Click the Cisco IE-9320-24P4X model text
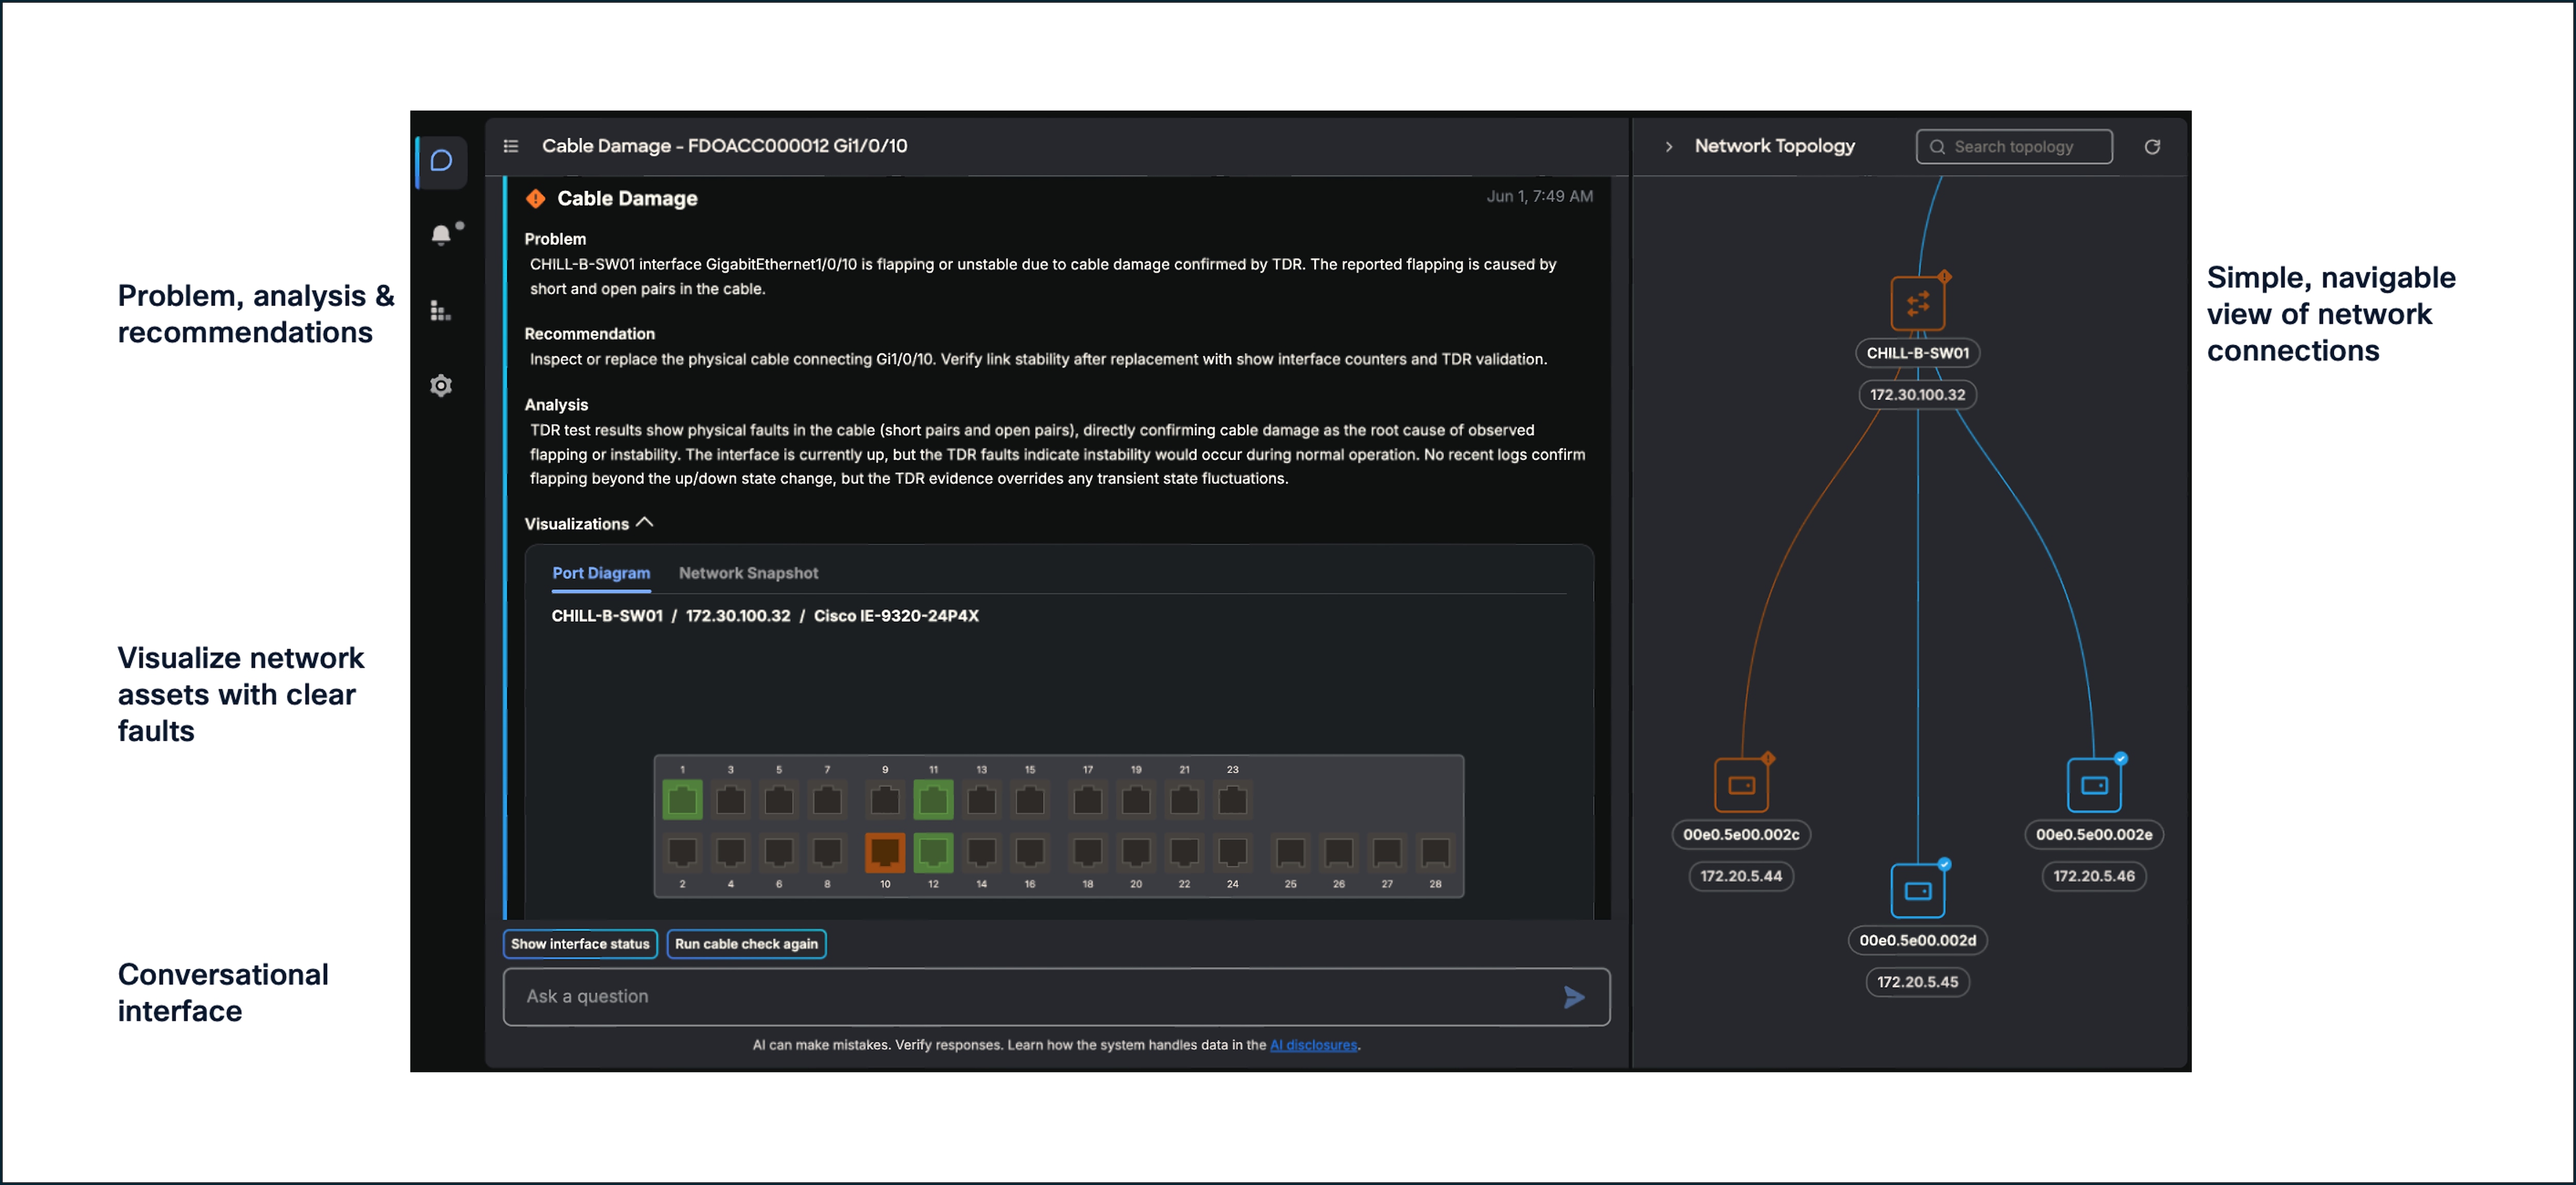This screenshot has height=1185, width=2576. pyautogui.click(x=896, y=615)
